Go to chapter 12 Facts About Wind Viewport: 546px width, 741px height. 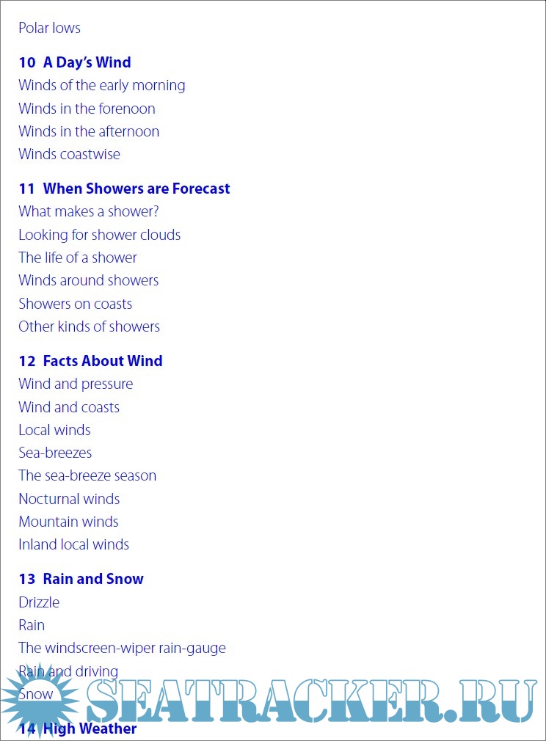[90, 361]
